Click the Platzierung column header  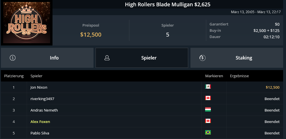pyautogui.click(x=14, y=76)
